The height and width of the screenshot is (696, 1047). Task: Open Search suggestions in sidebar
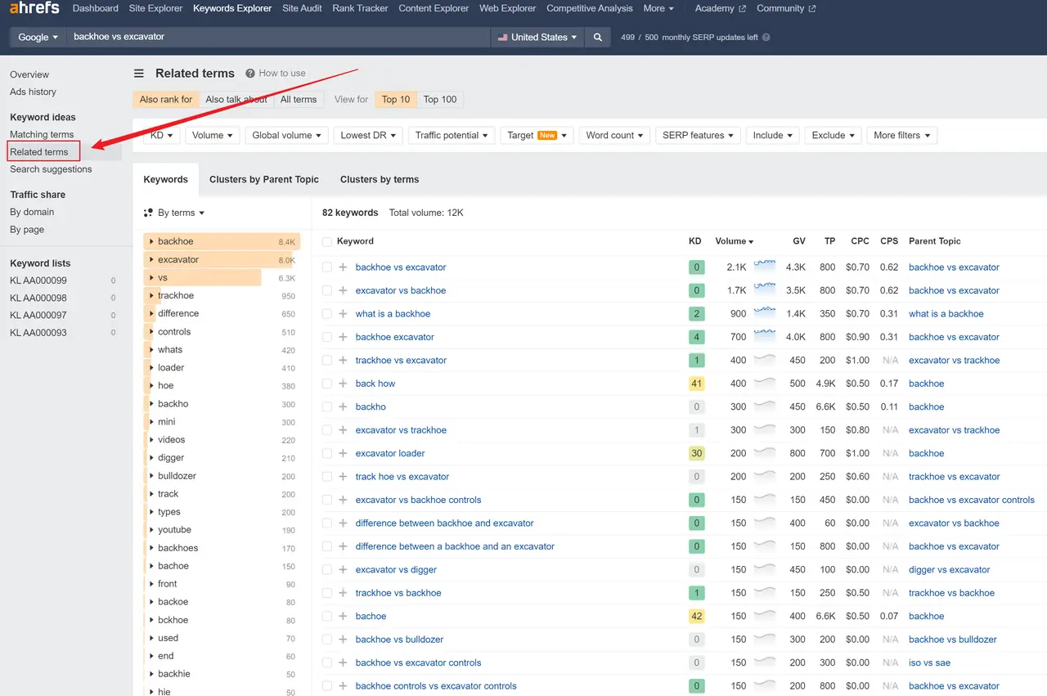click(51, 169)
